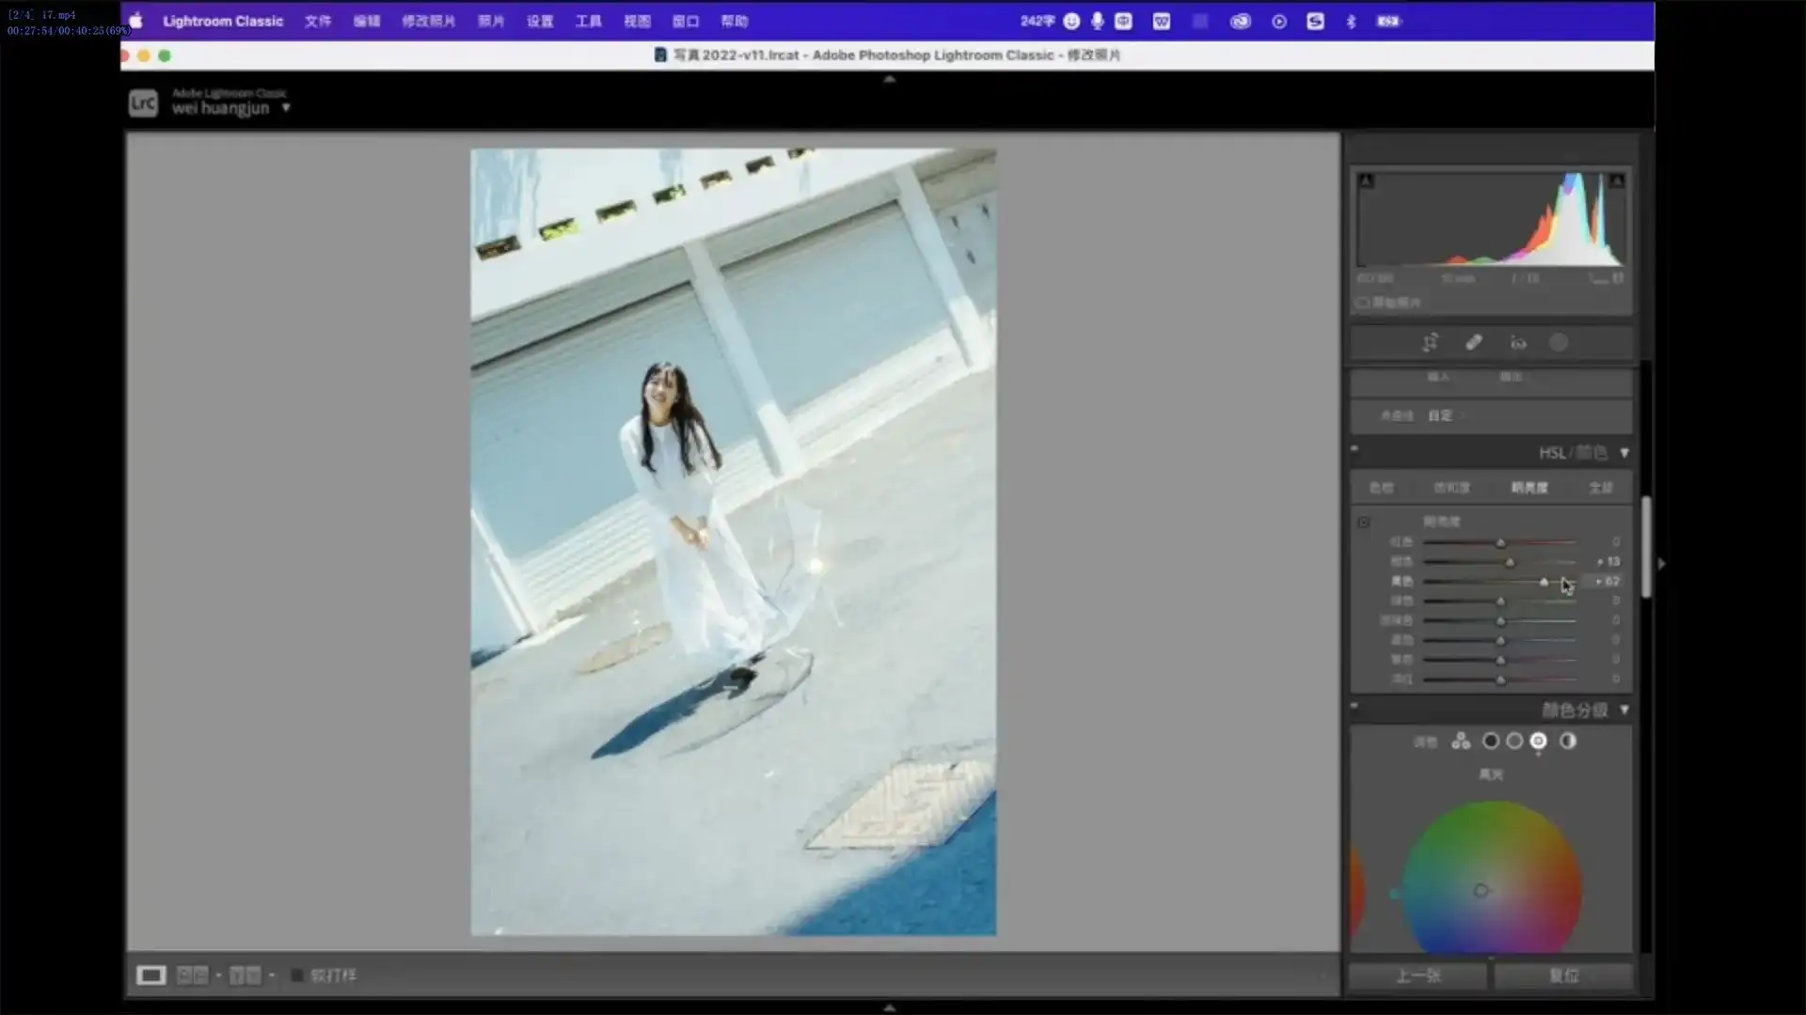The image size is (1806, 1015).
Task: Open the wei huangjun identity plate dropdown
Action: click(286, 108)
